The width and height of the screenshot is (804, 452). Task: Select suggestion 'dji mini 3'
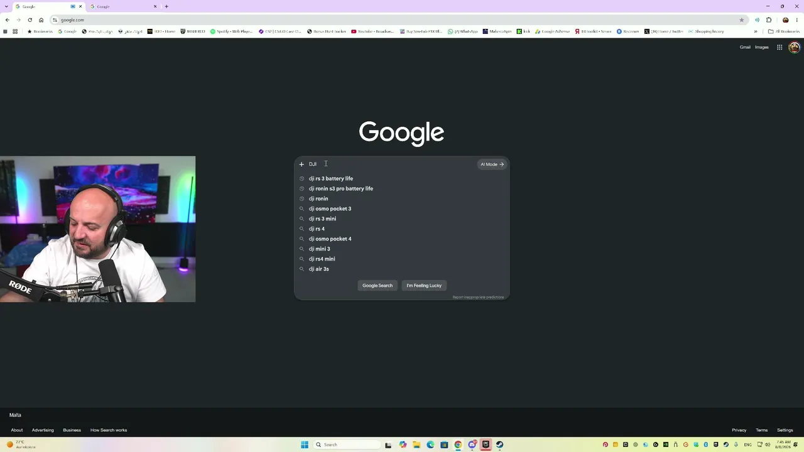tap(402, 249)
